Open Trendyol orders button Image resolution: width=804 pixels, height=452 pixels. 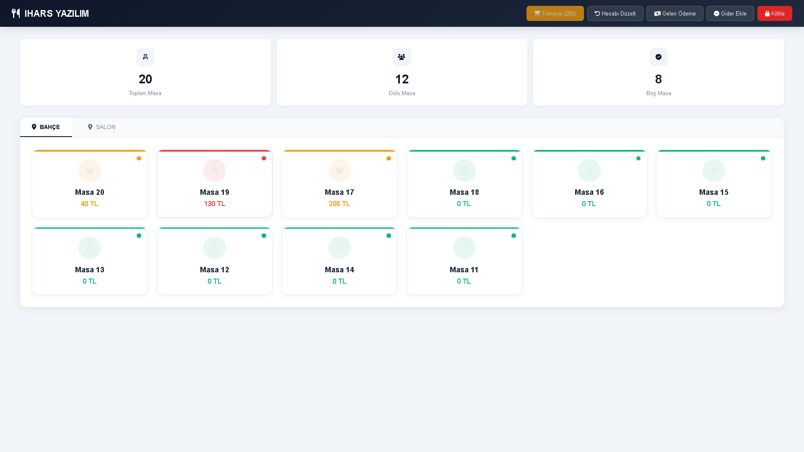[x=555, y=13]
